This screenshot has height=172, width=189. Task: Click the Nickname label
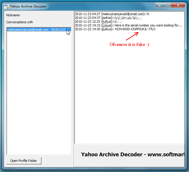(x=13, y=15)
